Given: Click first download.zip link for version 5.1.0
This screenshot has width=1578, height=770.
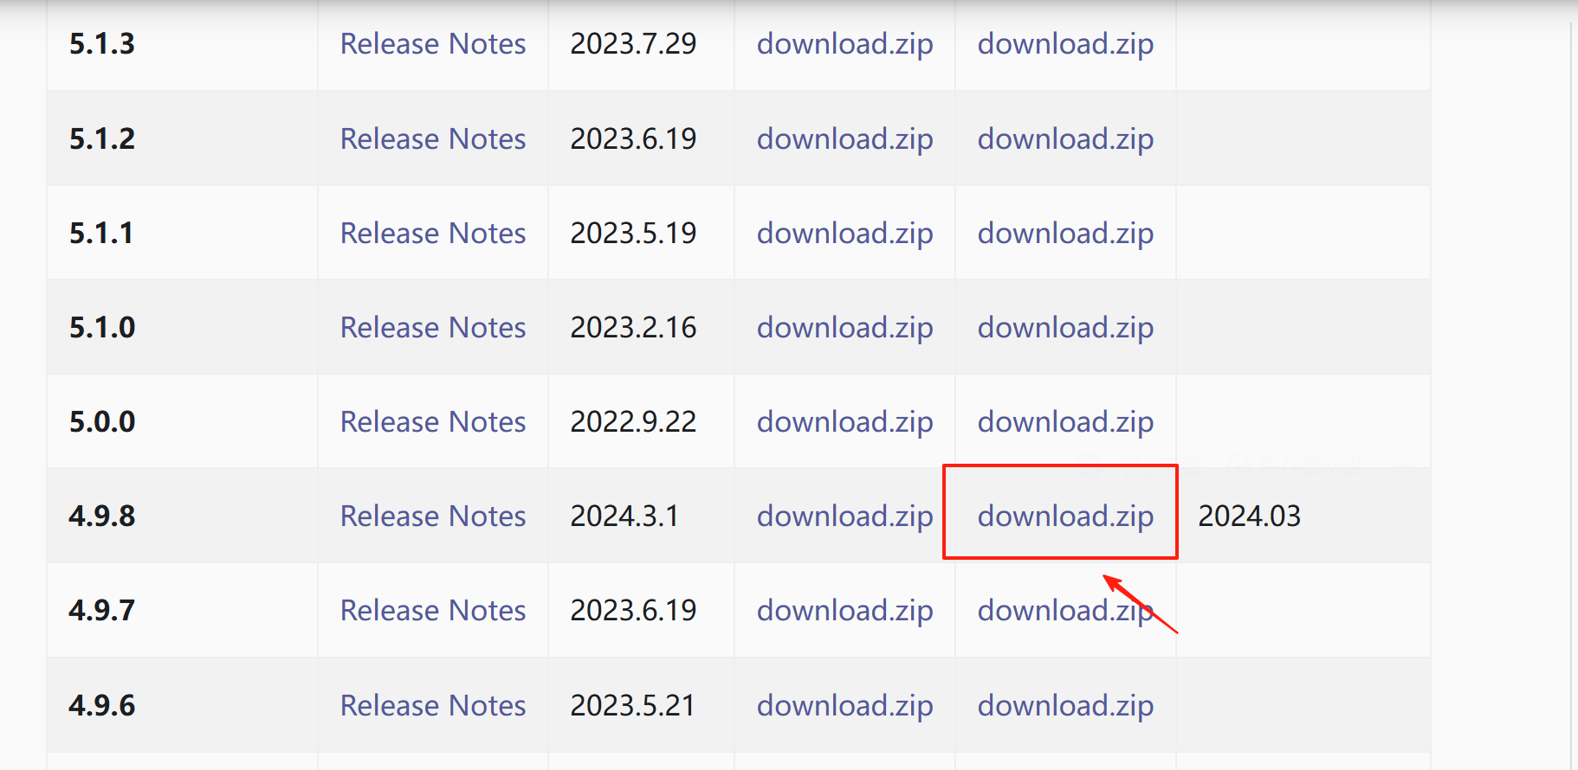Looking at the screenshot, I should [x=844, y=327].
